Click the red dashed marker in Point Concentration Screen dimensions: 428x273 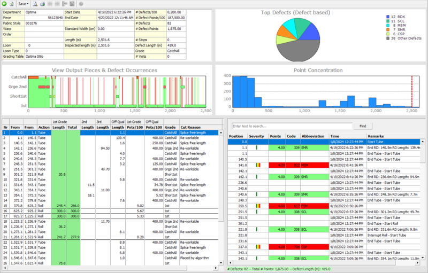click(x=412, y=91)
